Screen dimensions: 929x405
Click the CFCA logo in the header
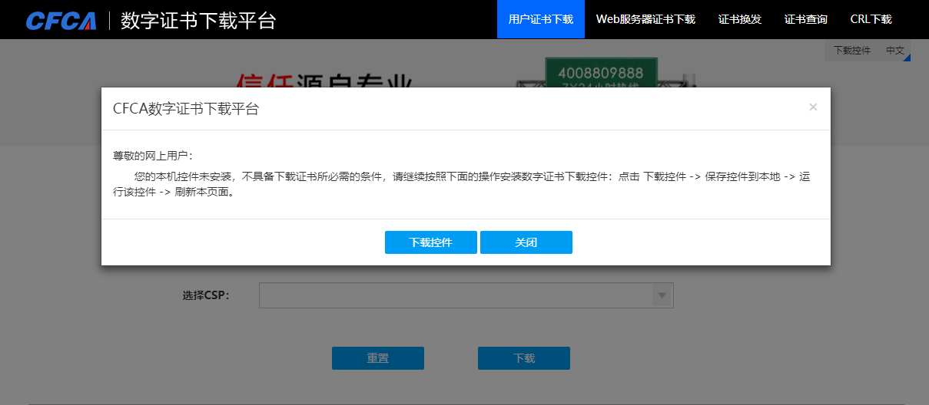coord(61,21)
